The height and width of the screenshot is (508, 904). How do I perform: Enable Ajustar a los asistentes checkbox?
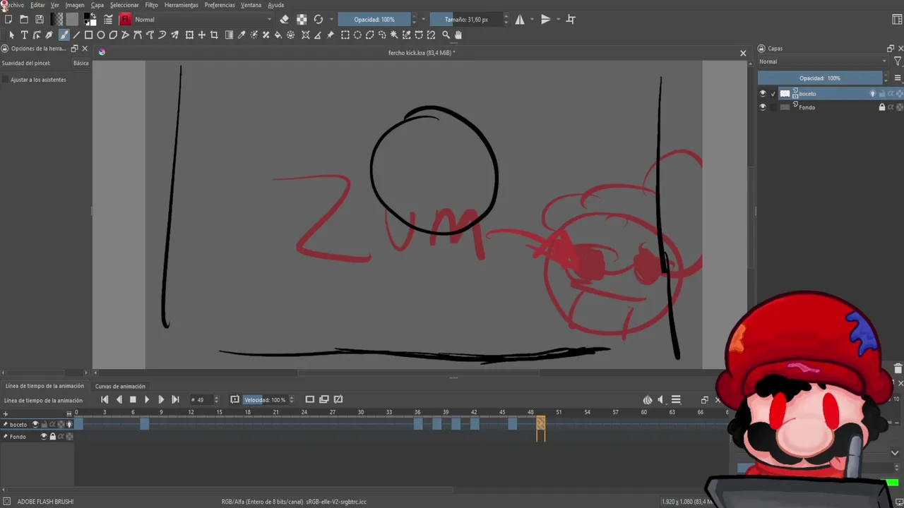(x=6, y=80)
